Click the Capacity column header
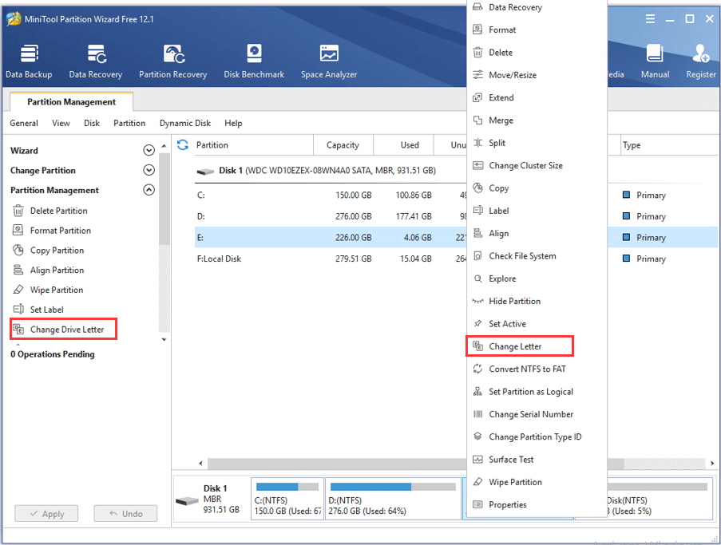Screen dimensions: 721x545 343,144
